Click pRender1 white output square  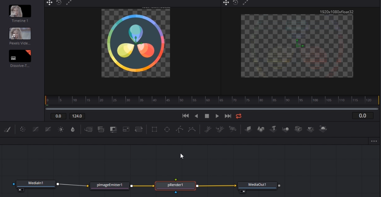coord(197,186)
